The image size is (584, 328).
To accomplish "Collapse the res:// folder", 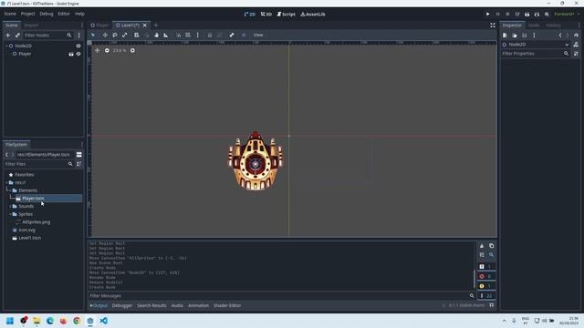I will pyautogui.click(x=6, y=182).
